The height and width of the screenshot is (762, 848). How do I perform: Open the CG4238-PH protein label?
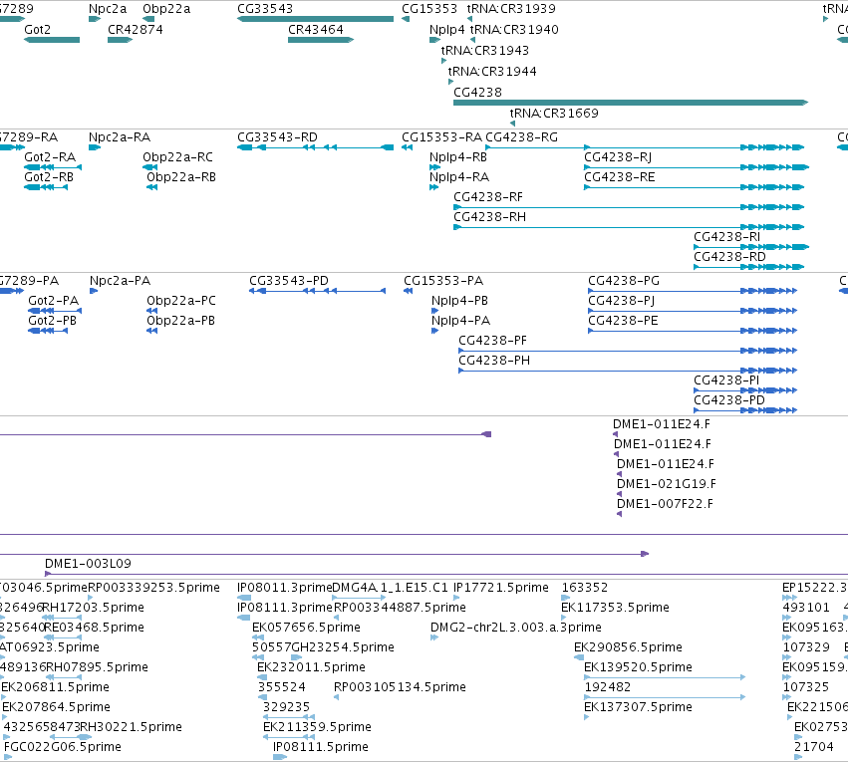[494, 361]
